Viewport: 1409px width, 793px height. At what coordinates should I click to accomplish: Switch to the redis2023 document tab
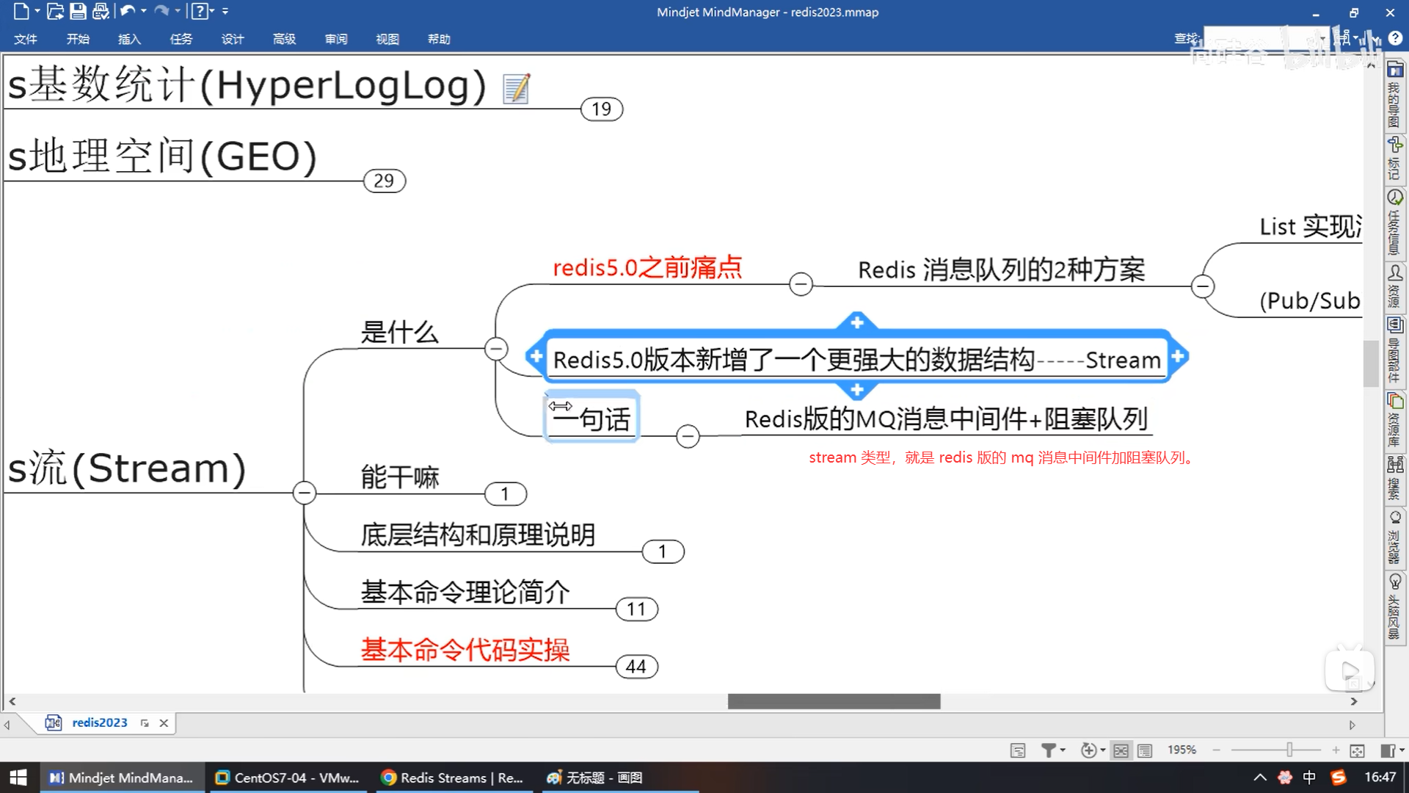pos(99,723)
